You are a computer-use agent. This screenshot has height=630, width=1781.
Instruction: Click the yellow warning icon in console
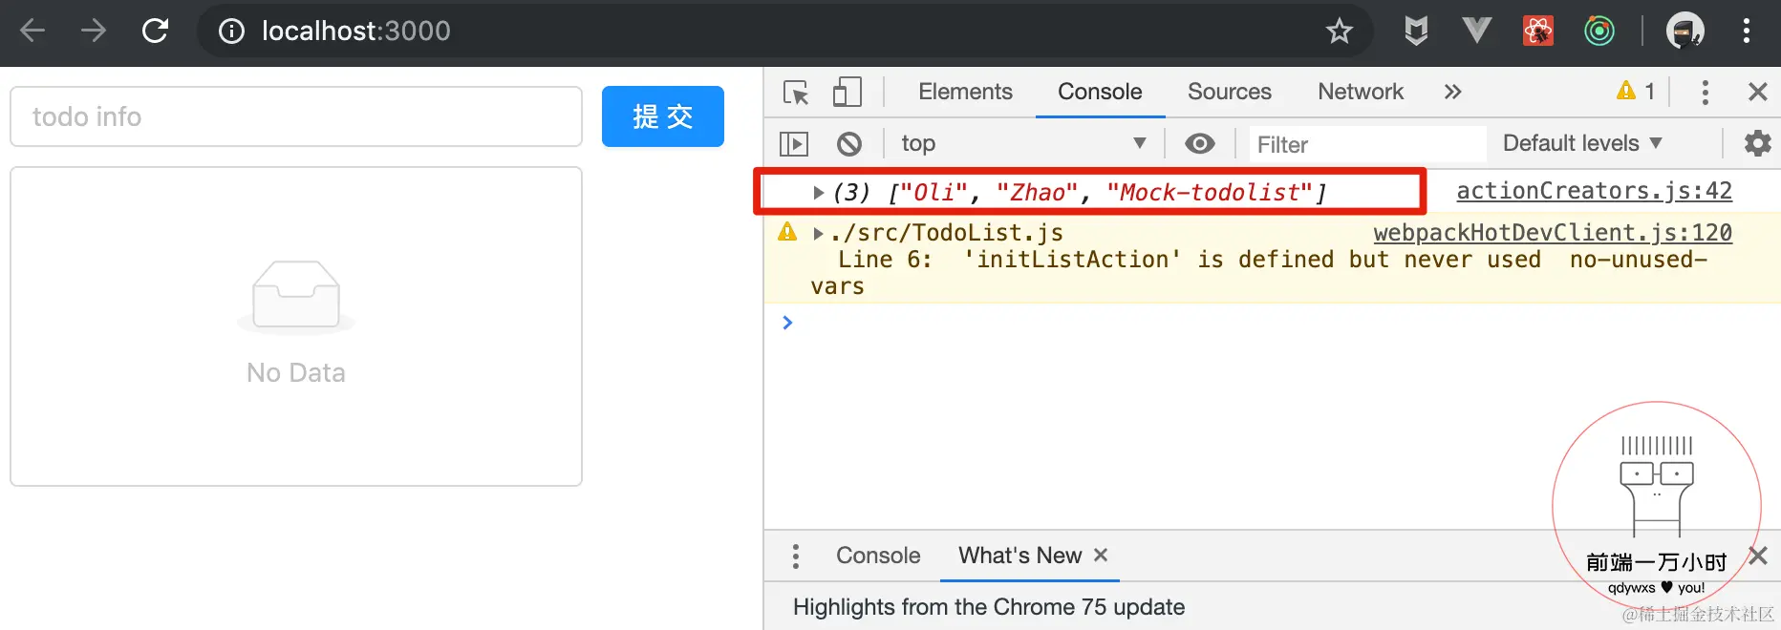(787, 232)
